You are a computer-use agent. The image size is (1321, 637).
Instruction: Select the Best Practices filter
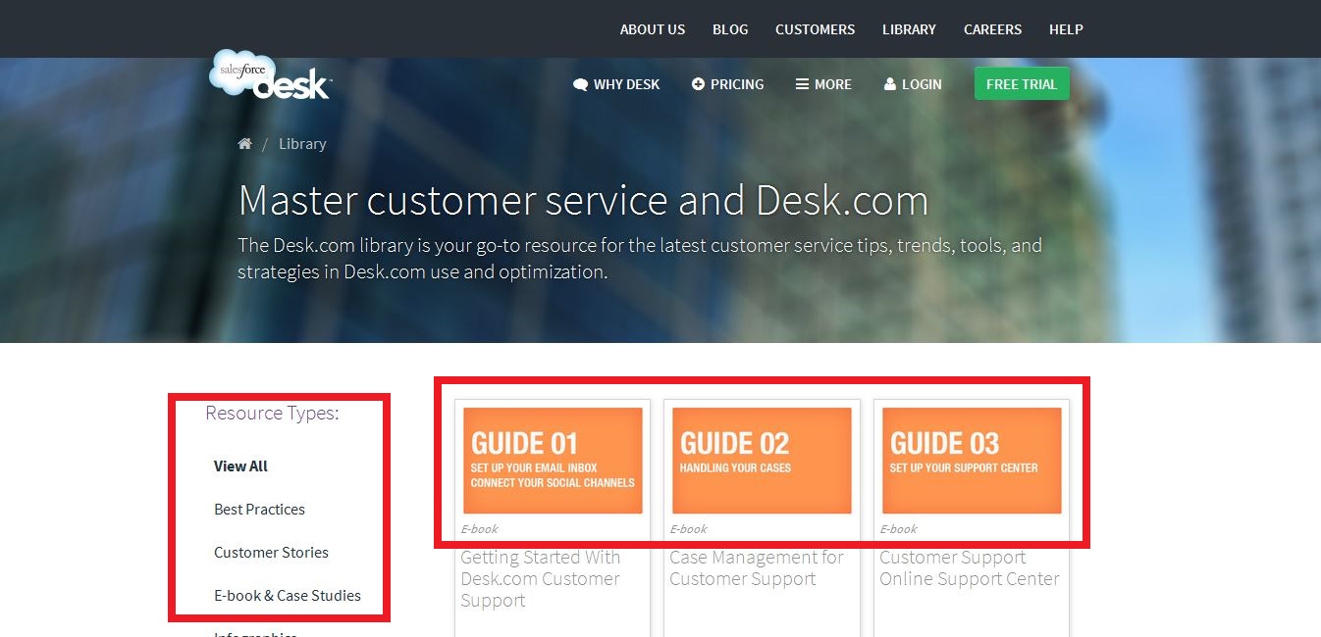(x=259, y=509)
